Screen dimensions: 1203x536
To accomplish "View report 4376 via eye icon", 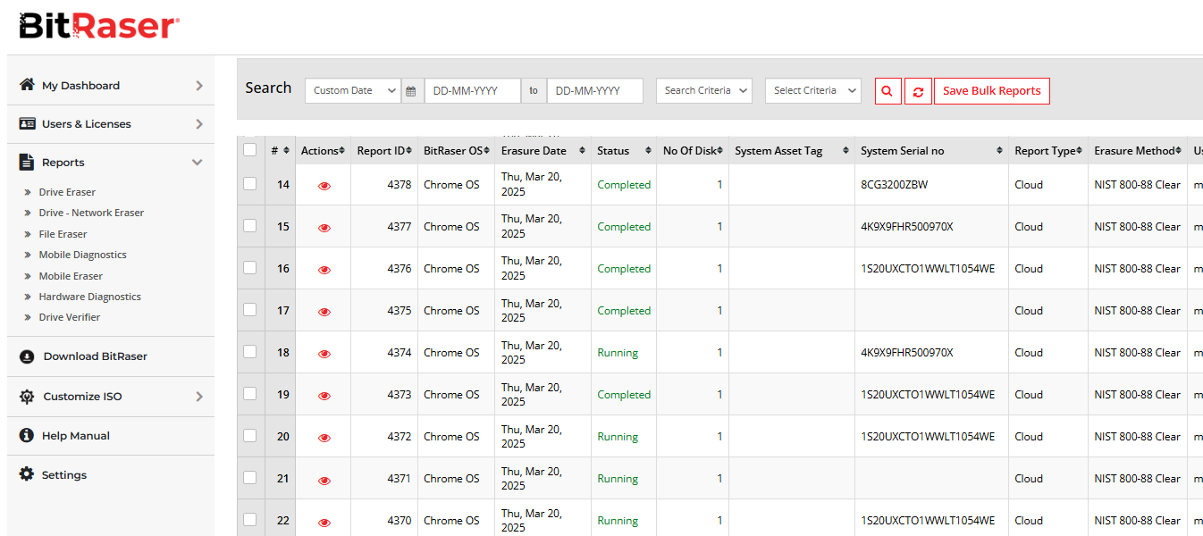I will [x=324, y=270].
